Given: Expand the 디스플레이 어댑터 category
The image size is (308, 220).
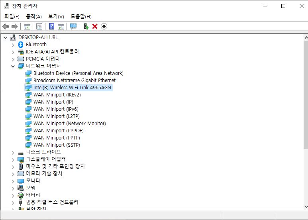Looking at the screenshot, I should [x=13, y=160].
